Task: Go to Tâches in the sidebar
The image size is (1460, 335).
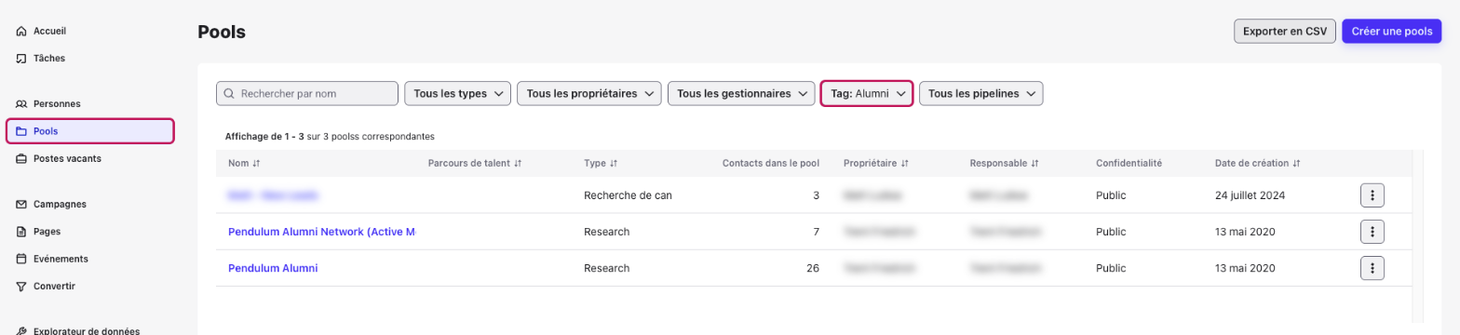Action: coord(48,58)
